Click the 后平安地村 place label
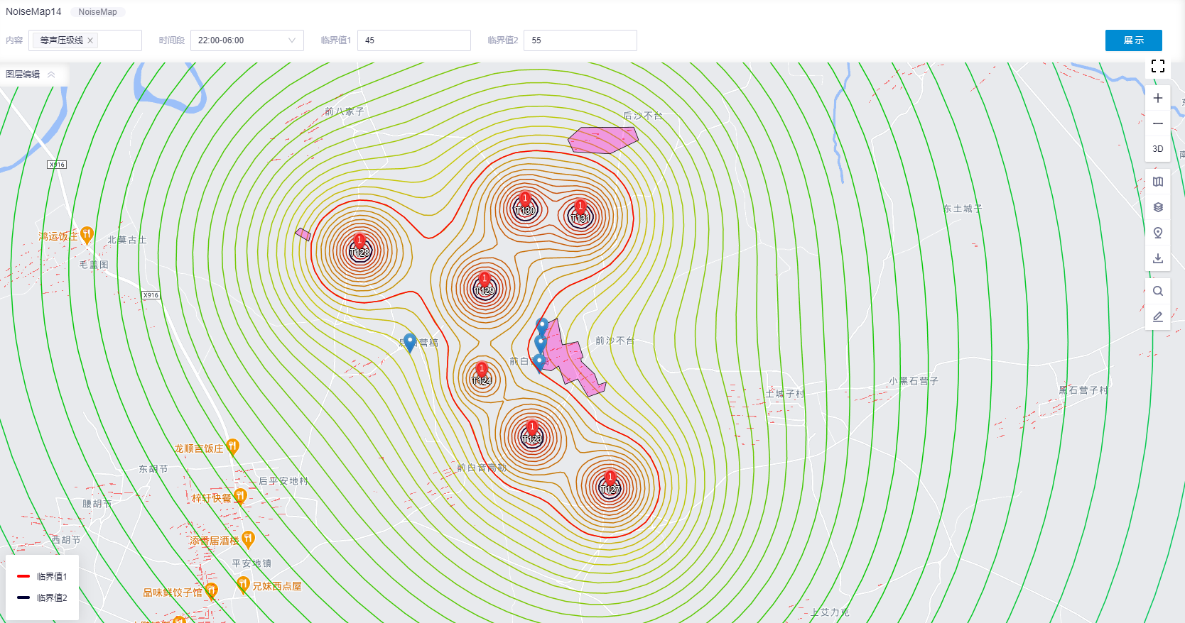1185x623 pixels. [283, 481]
